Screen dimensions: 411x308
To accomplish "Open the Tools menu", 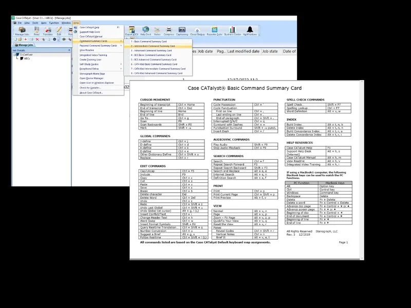I will click(35, 23).
